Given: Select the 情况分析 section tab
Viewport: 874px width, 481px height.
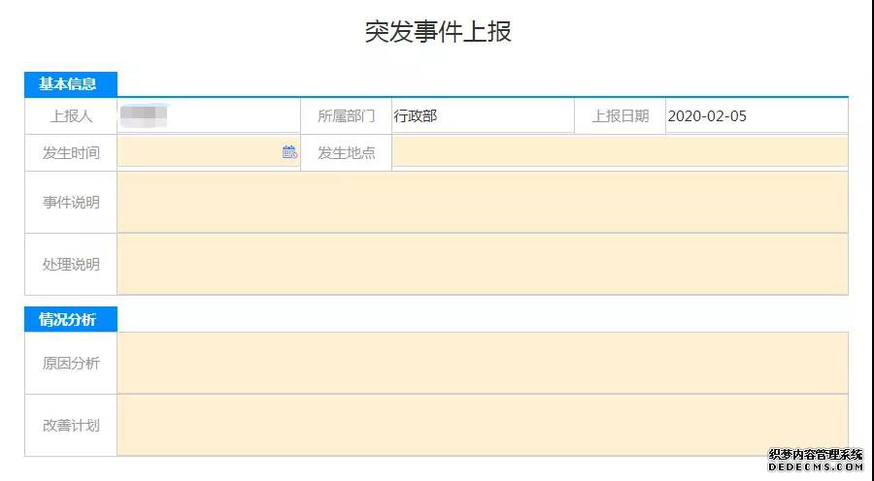Looking at the screenshot, I should point(70,320).
